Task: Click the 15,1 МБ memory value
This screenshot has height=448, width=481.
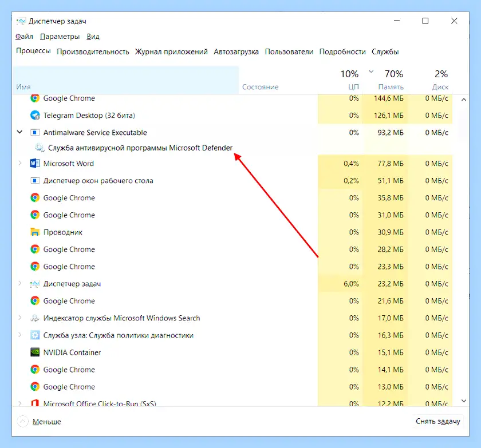Action: [x=390, y=352]
